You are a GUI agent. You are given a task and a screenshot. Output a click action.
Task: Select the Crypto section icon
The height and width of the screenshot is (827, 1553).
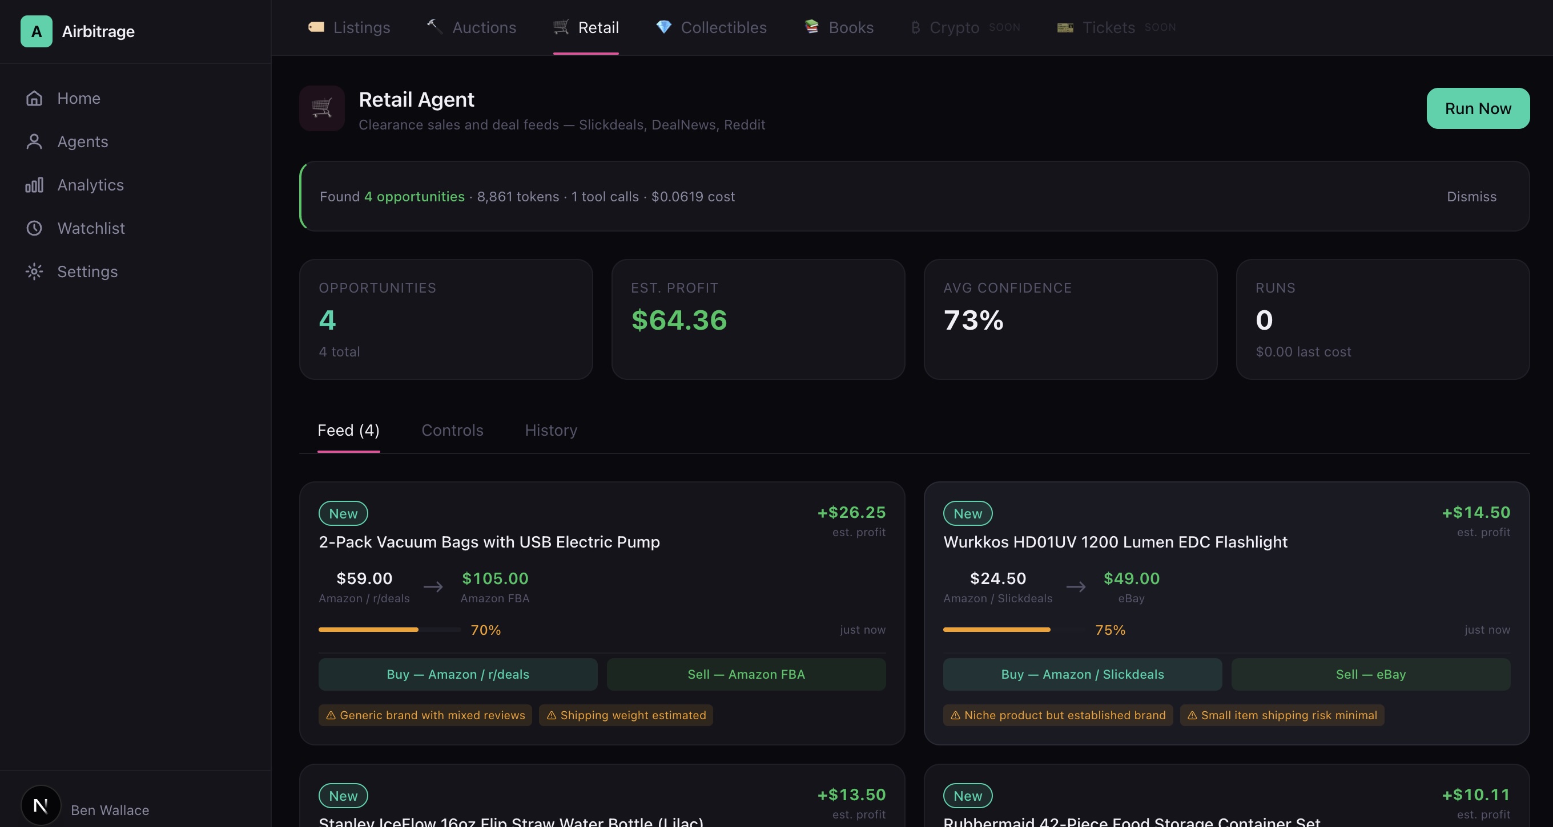click(x=916, y=28)
